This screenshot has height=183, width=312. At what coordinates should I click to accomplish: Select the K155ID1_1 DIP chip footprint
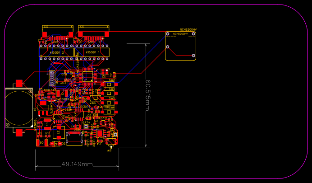pyautogui.click(x=92, y=52)
